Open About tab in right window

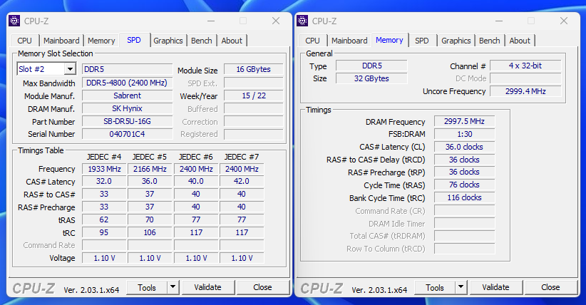tap(520, 41)
